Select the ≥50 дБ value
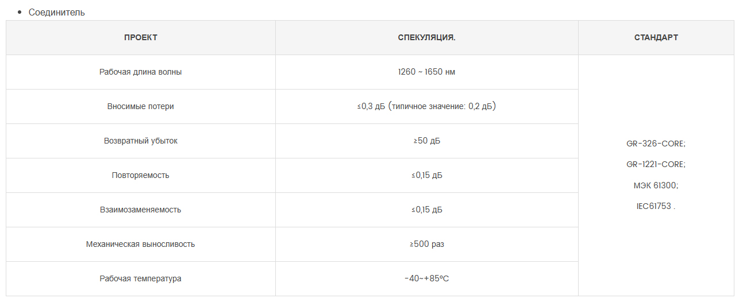 [x=426, y=141]
